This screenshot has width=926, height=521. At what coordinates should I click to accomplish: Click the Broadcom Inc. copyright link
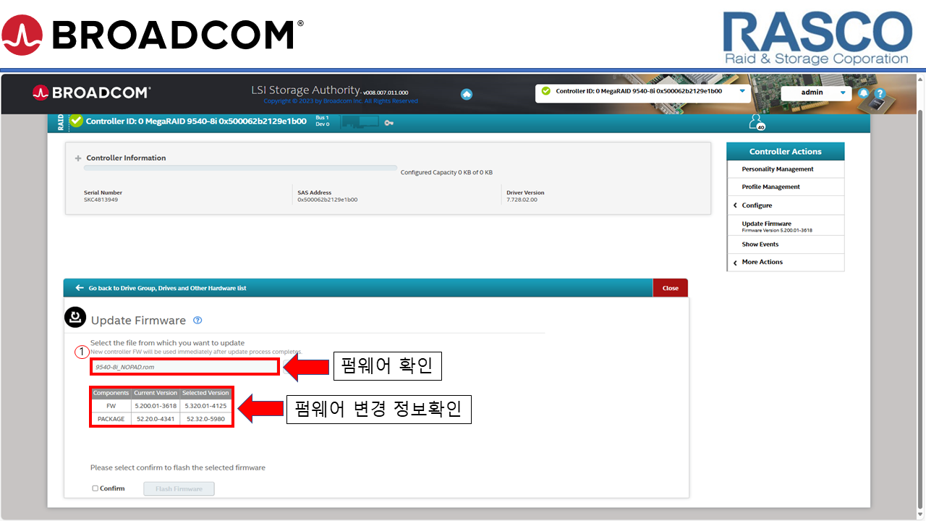coord(341,101)
